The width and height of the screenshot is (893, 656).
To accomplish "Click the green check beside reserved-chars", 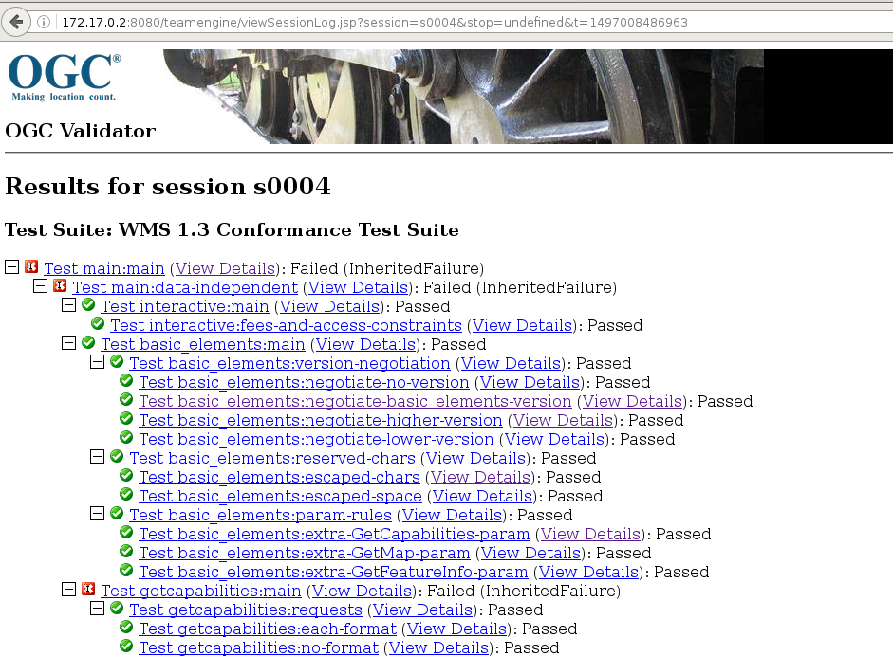I will click(x=117, y=456).
